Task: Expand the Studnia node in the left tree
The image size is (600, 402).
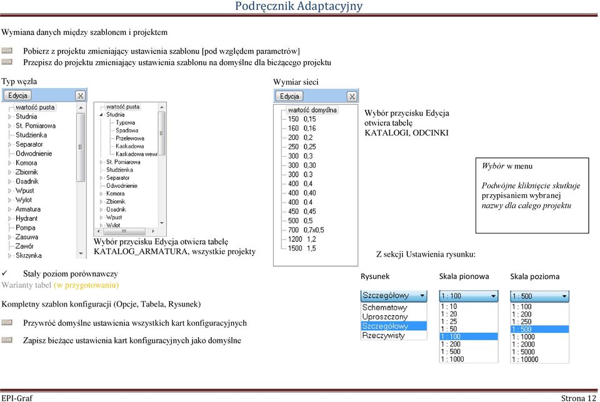Action: click(10, 117)
